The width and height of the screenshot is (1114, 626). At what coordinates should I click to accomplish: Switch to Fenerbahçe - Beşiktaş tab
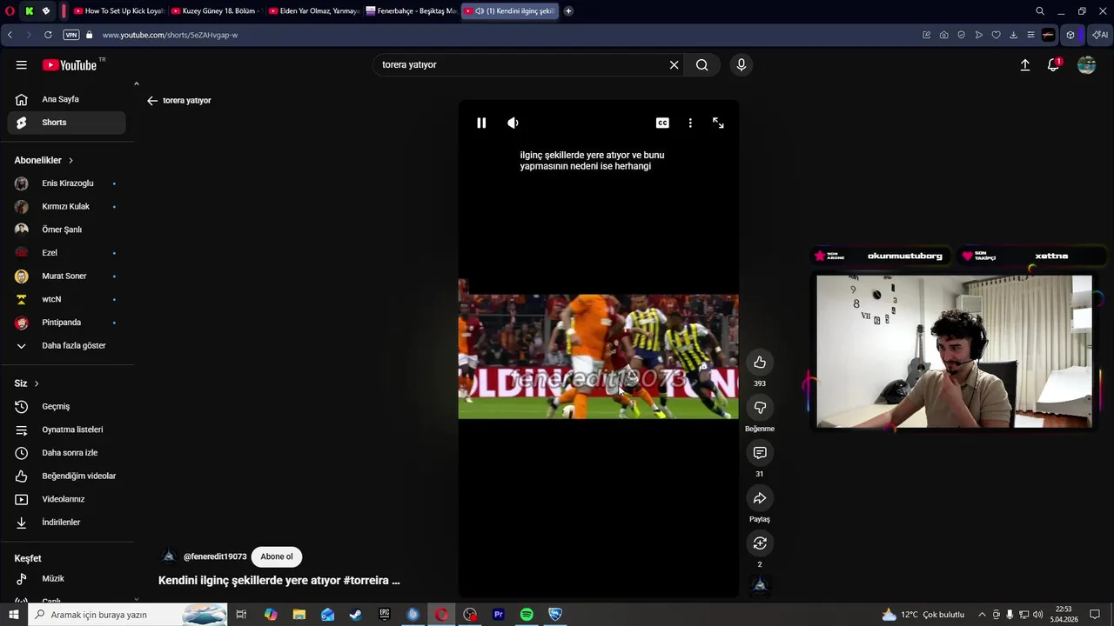[412, 11]
